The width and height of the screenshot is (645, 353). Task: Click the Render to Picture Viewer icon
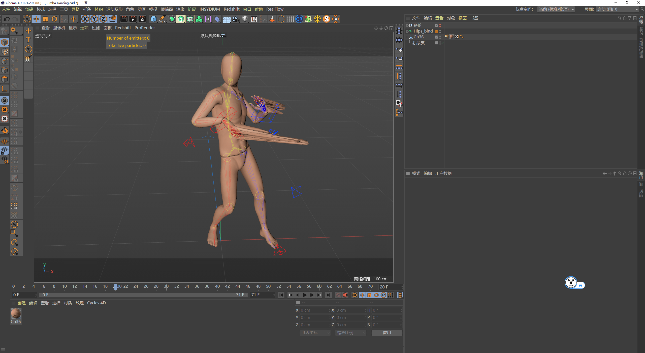click(x=133, y=19)
